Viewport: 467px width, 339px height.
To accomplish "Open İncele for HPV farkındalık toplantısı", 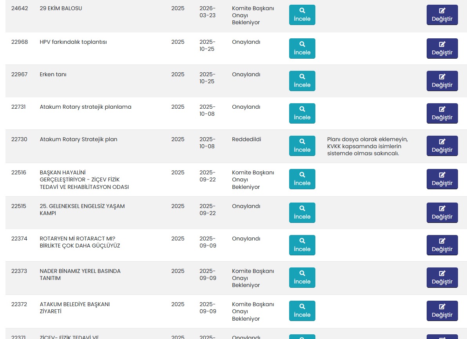I will (x=302, y=48).
